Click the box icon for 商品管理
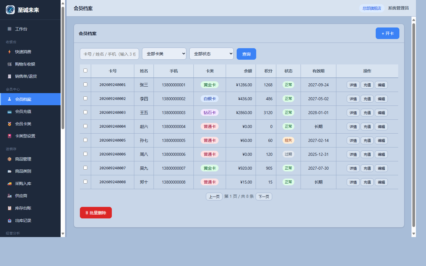Image resolution: width=426 pixels, height=266 pixels. (9, 159)
